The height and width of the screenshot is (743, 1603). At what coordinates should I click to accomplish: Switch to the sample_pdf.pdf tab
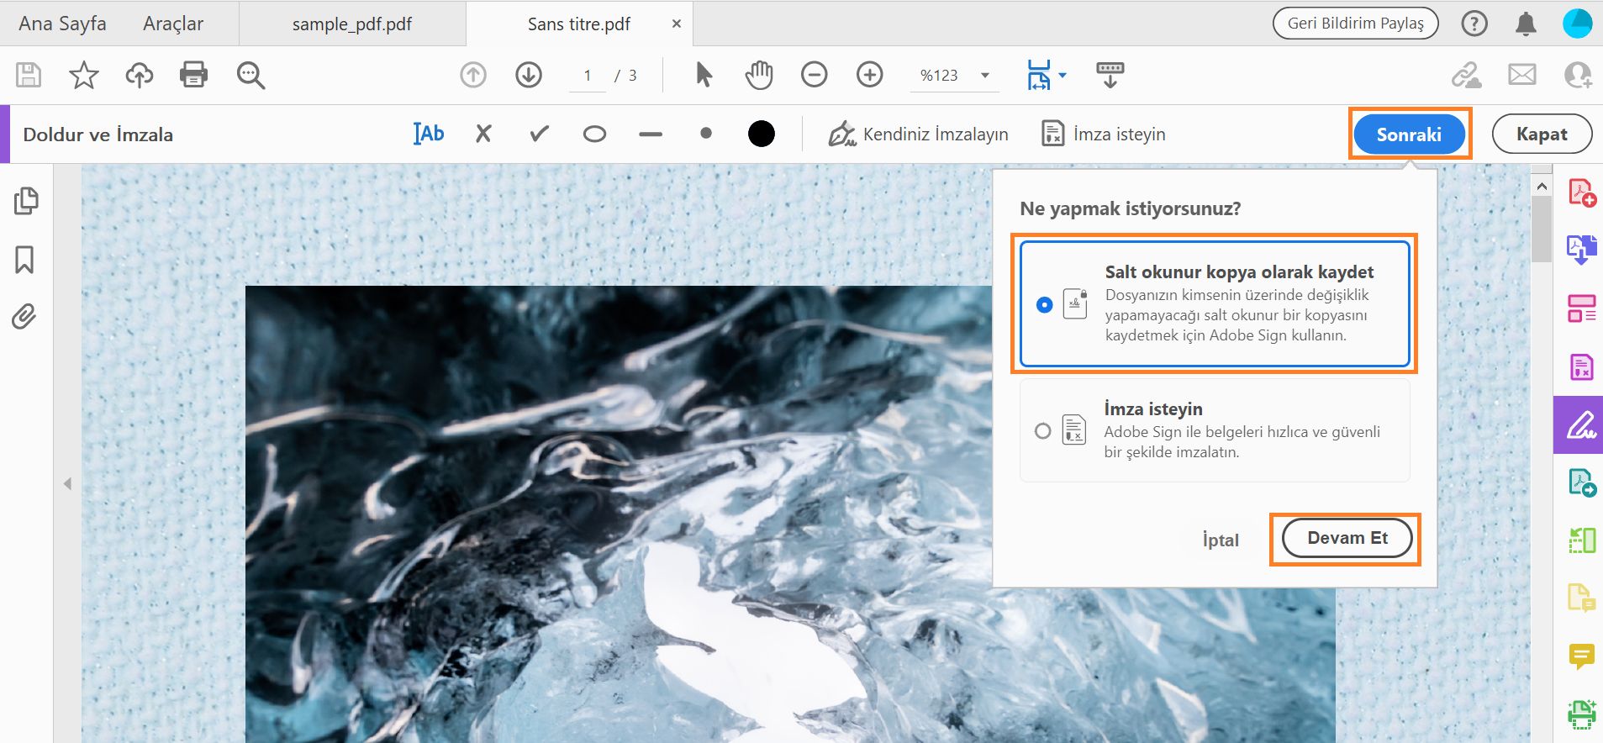click(352, 24)
